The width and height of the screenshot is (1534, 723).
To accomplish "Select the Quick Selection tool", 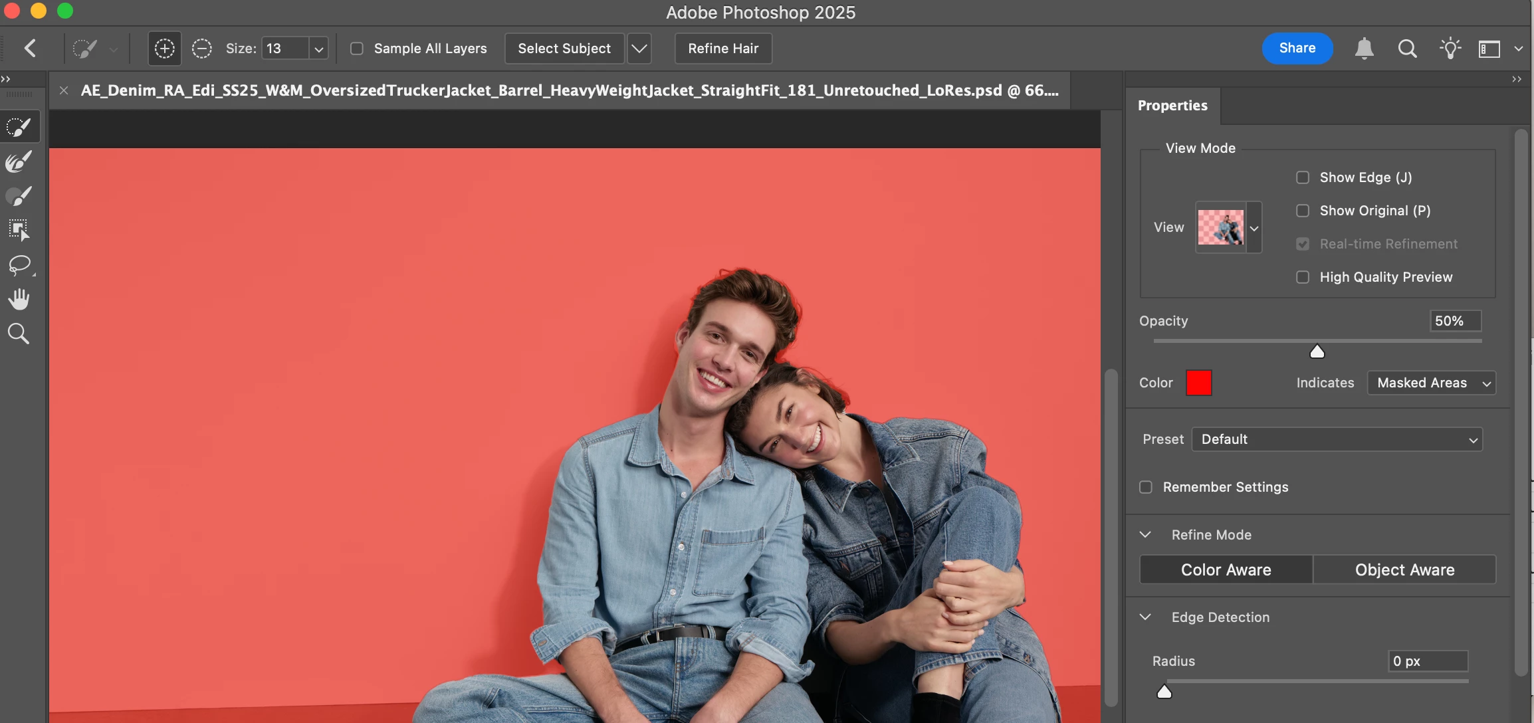I will 19,127.
